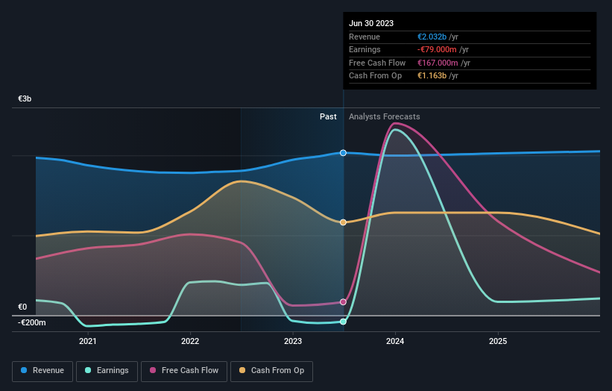Click the Cash From Op row label in tooltip

click(x=375, y=76)
